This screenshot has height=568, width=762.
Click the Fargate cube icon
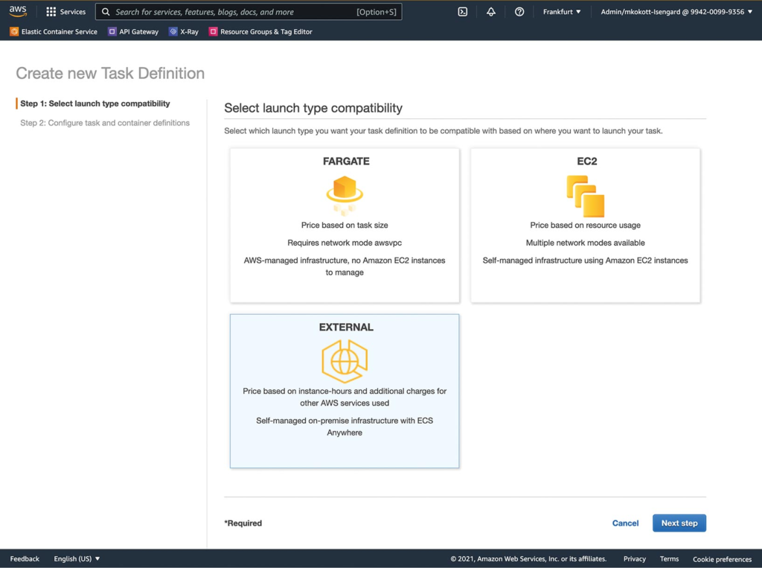point(345,195)
